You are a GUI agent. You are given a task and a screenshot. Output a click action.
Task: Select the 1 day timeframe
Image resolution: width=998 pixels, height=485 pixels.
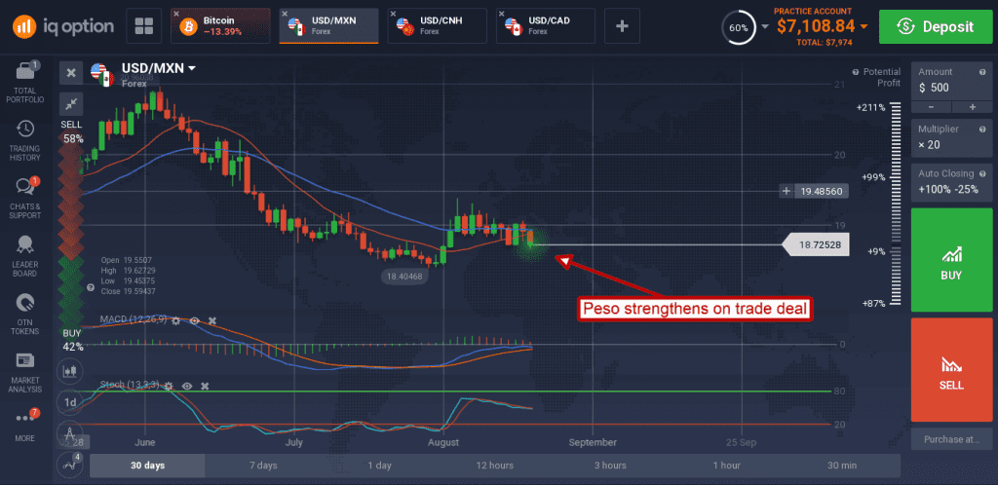(379, 466)
